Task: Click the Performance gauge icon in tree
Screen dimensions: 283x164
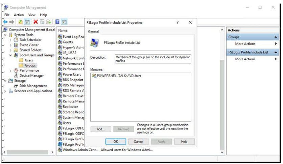Action: (16, 70)
